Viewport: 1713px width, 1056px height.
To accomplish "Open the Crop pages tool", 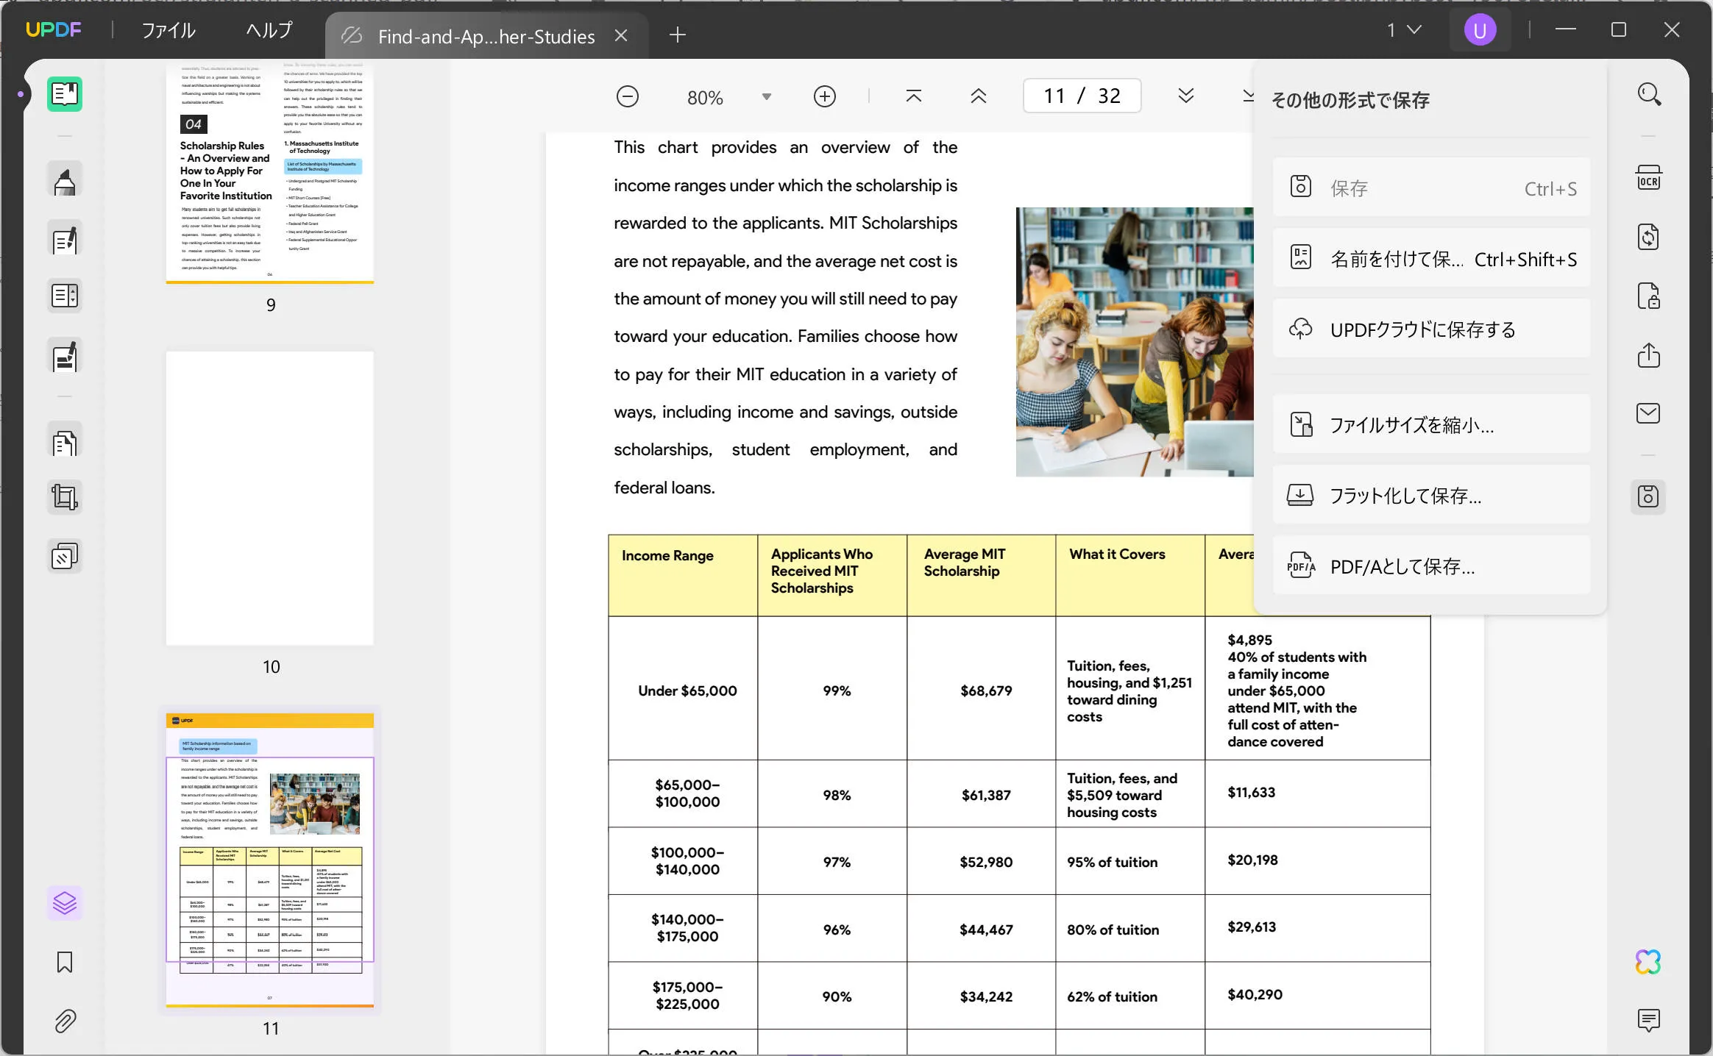I will pos(65,498).
